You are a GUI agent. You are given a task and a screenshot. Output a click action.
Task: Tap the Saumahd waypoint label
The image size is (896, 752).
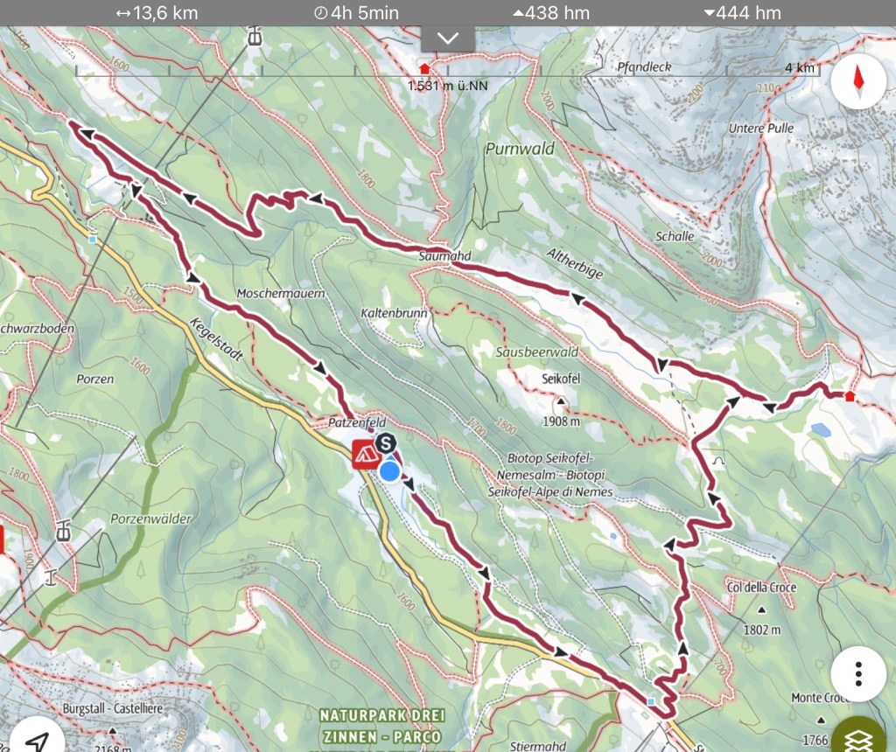[x=444, y=256]
